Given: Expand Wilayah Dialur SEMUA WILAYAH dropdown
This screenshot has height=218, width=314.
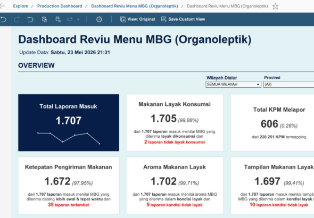Looking at the screenshot, I should [233, 85].
